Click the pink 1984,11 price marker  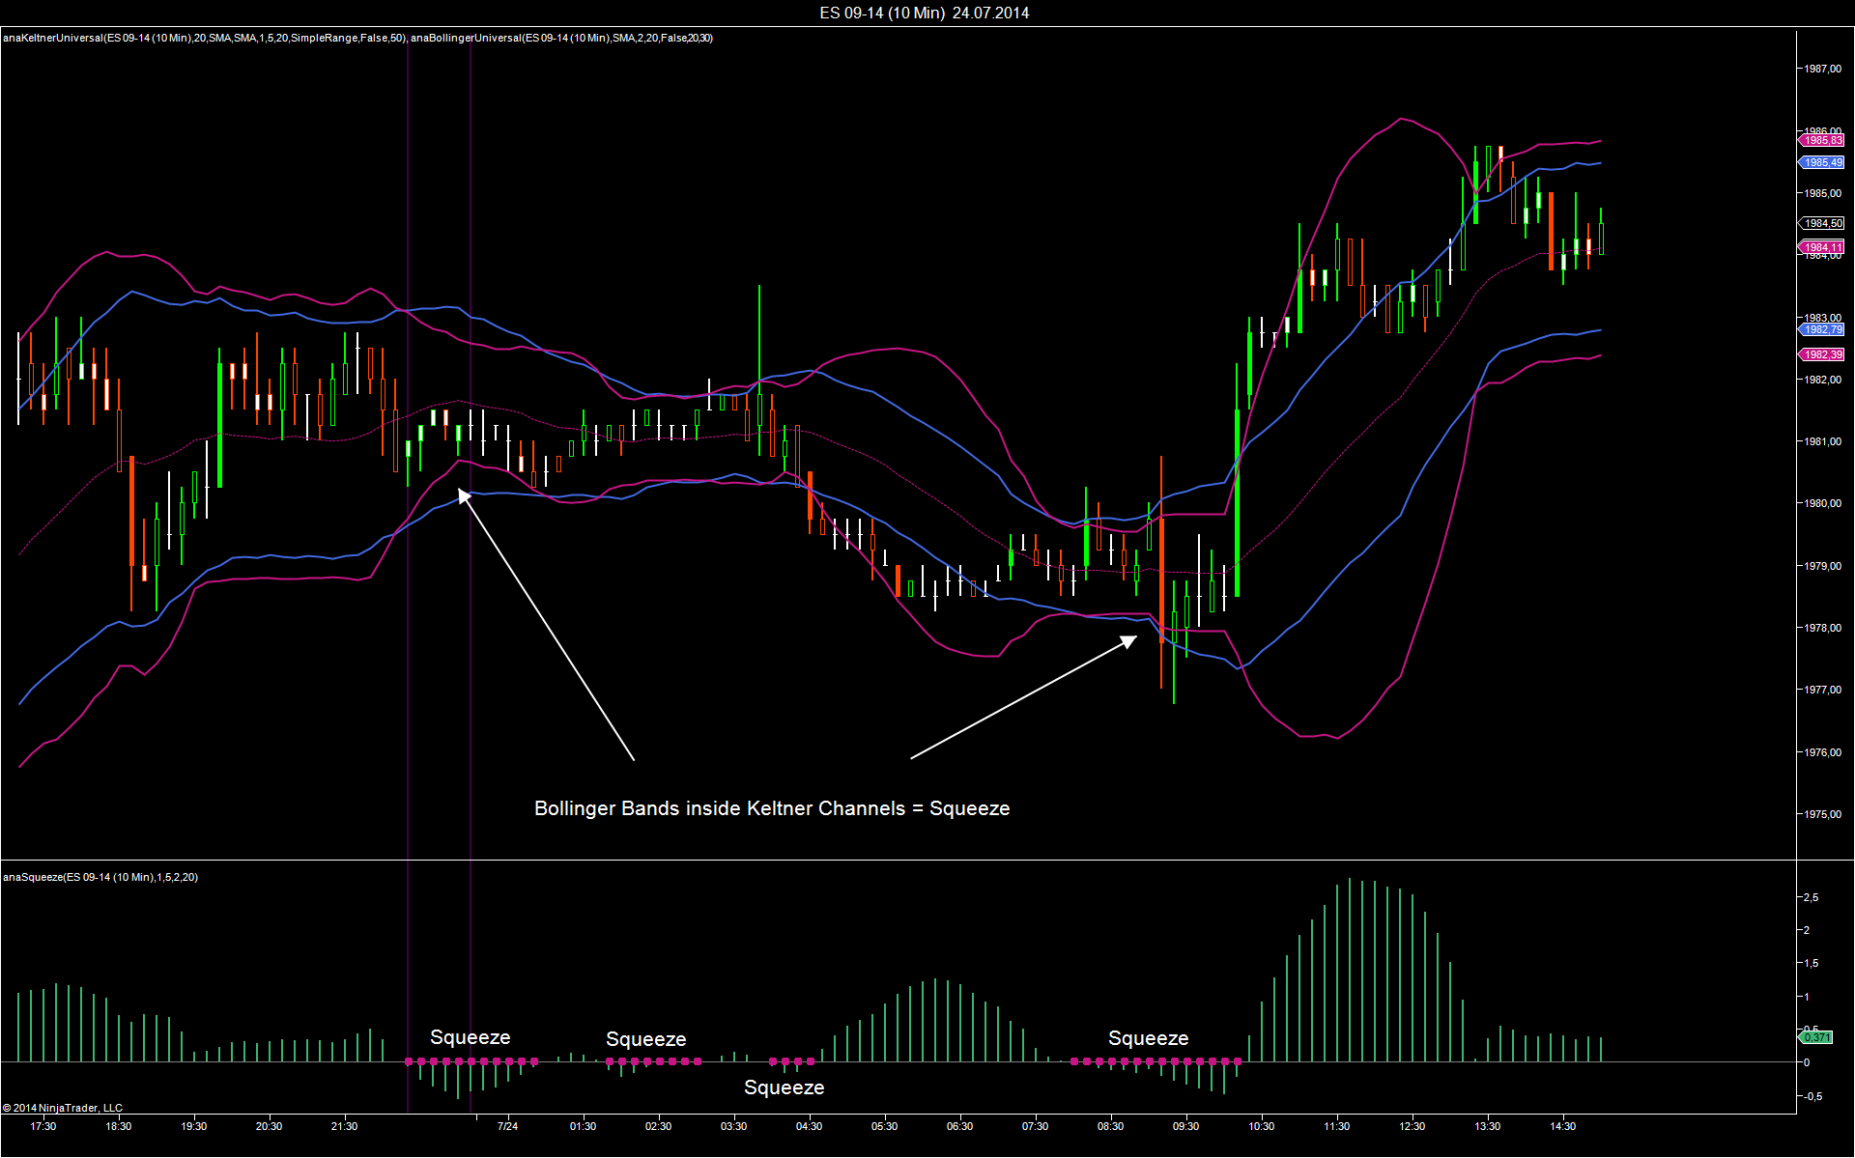1822,247
